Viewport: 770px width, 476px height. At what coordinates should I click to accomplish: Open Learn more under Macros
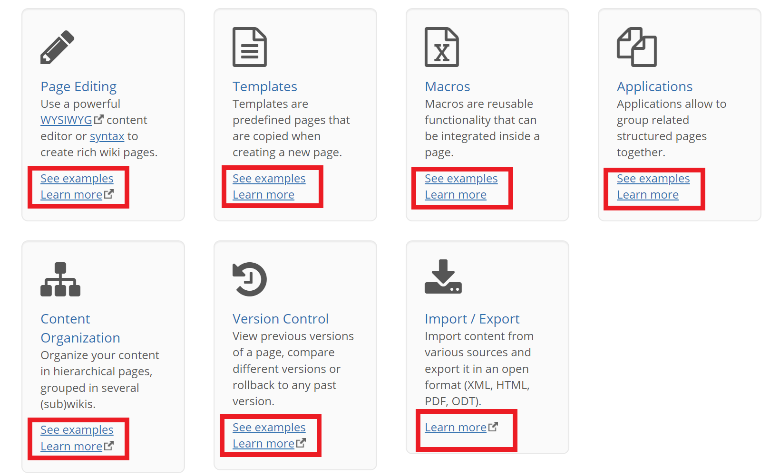click(456, 195)
